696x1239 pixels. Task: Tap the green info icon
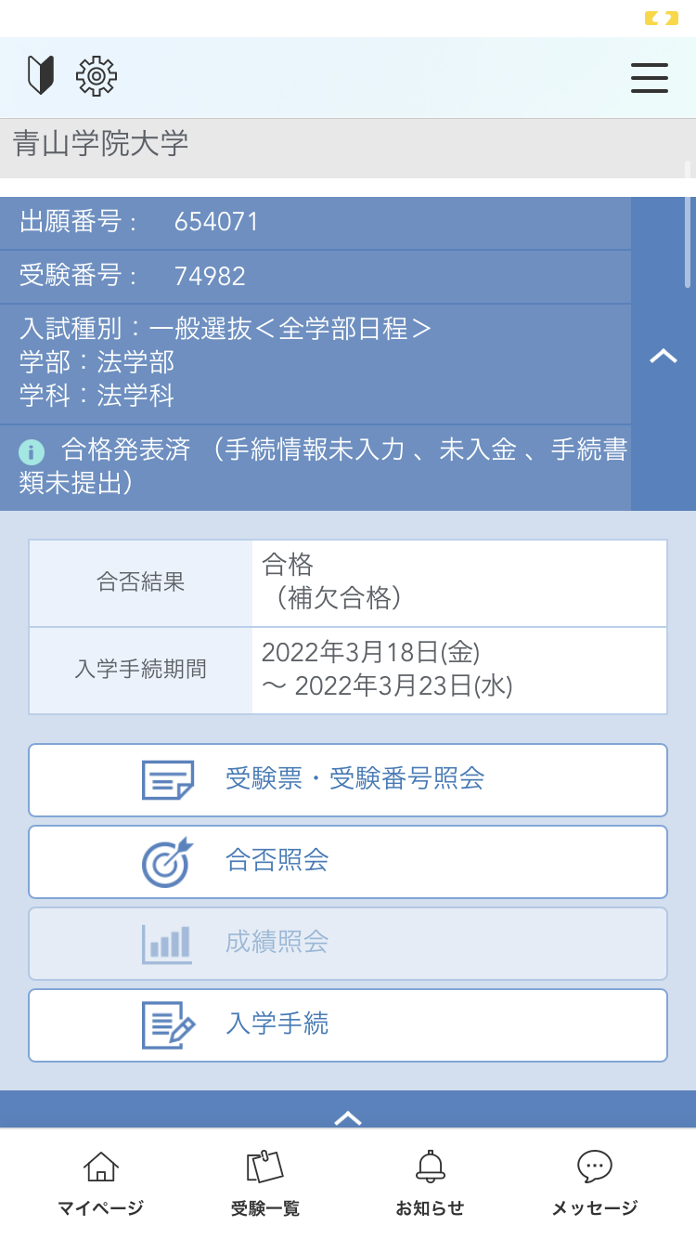pos(32,452)
